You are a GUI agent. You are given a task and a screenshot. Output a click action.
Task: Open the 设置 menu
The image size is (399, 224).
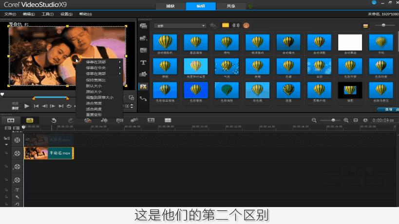pos(66,14)
